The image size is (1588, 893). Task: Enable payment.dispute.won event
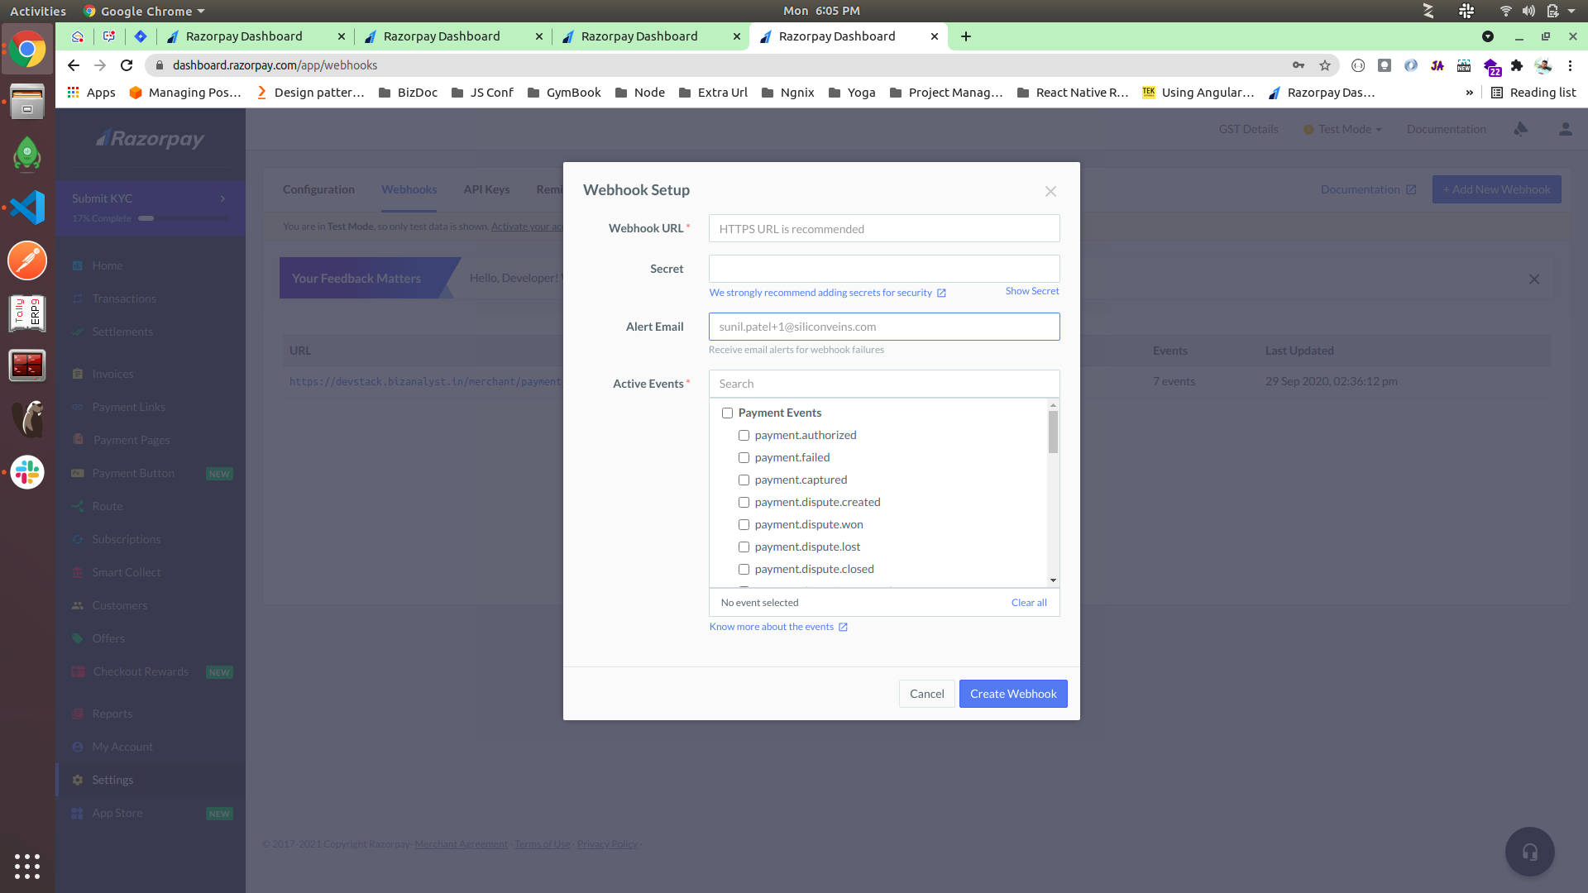click(744, 525)
